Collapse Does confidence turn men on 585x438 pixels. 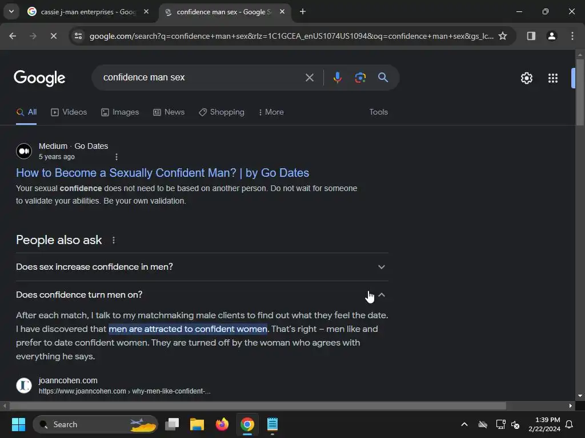202,295
